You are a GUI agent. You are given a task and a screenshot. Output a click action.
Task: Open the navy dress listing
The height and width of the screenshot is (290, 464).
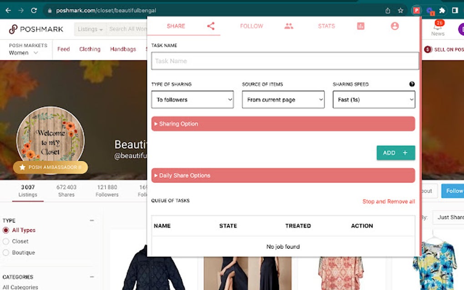click(x=247, y=273)
